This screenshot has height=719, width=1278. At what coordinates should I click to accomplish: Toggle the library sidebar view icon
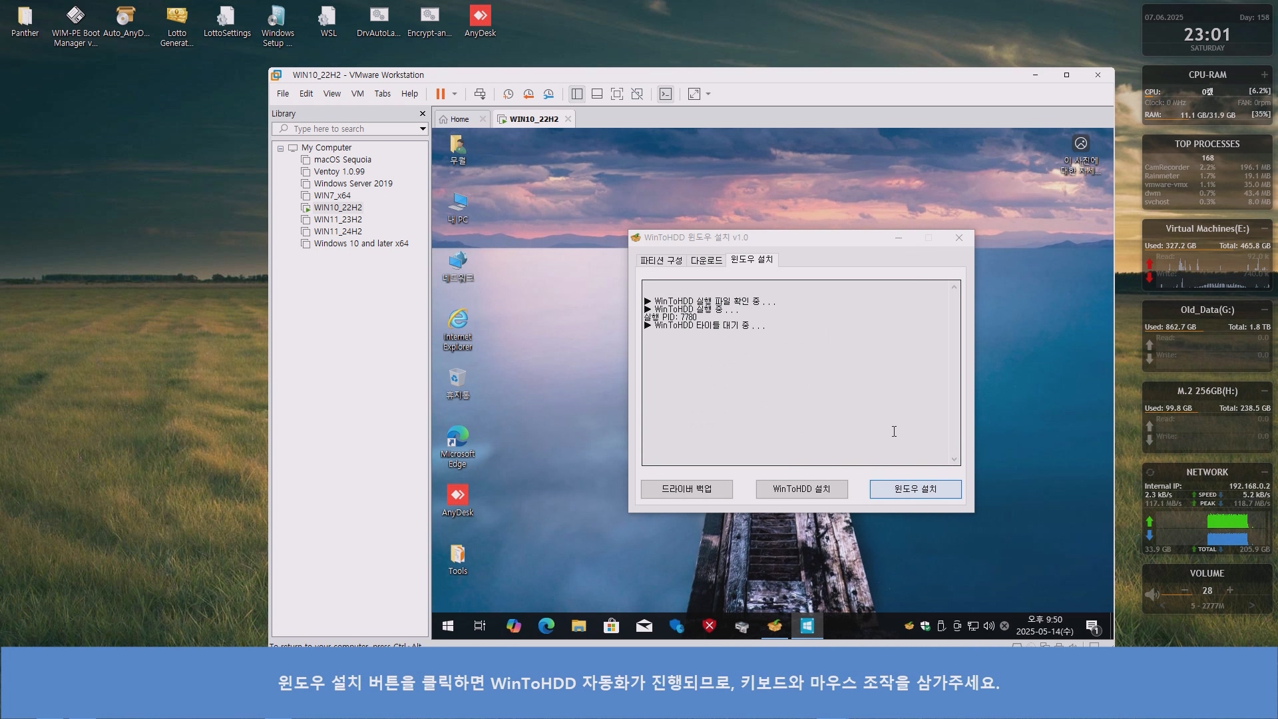577,94
